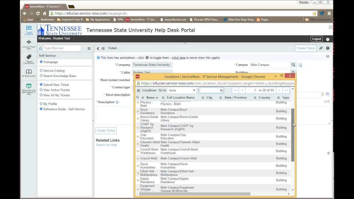Click the Locations popup vertical scrollbar
The width and height of the screenshot is (354, 199).
point(293,135)
